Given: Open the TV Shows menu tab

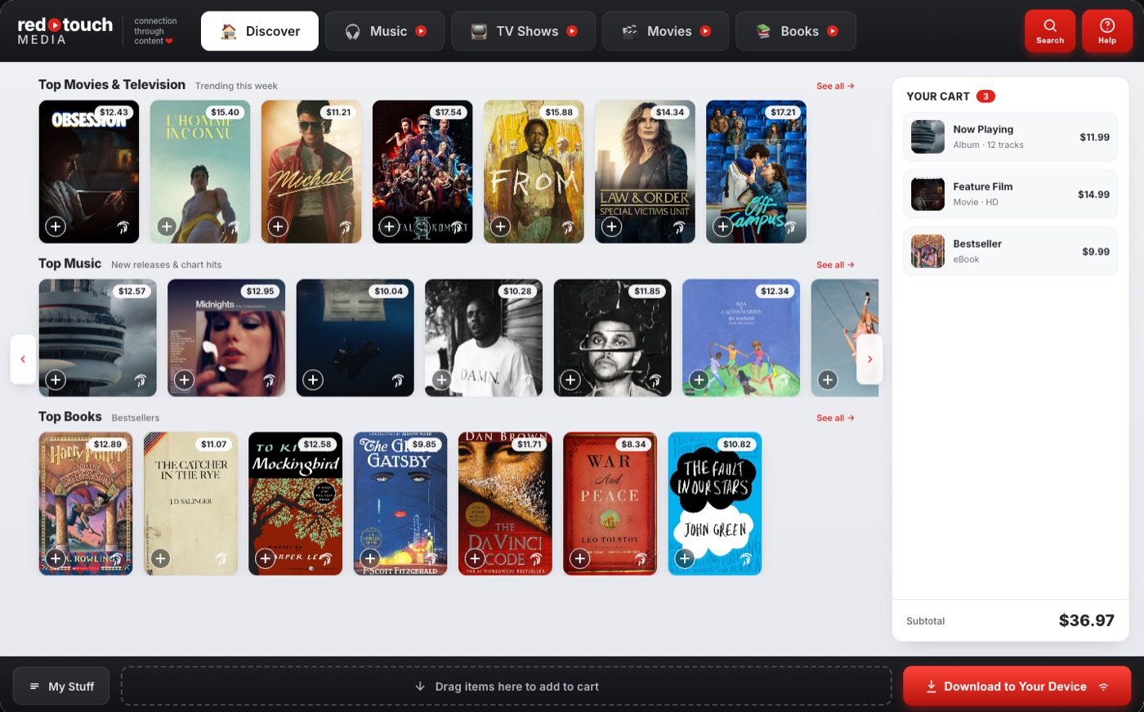Looking at the screenshot, I should [x=523, y=31].
